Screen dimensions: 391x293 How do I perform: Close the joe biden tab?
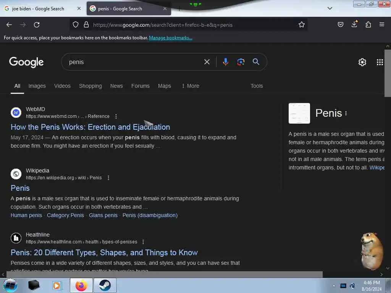[x=79, y=8]
